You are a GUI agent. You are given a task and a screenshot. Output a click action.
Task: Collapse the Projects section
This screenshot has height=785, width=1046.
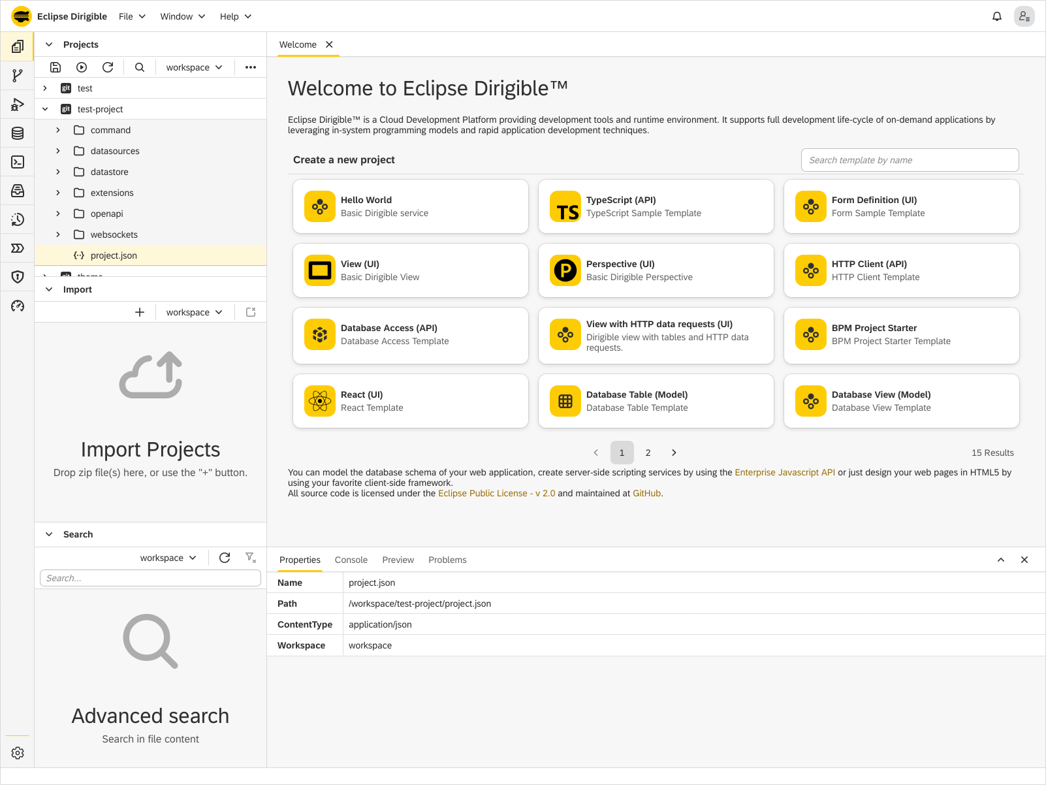click(x=49, y=44)
